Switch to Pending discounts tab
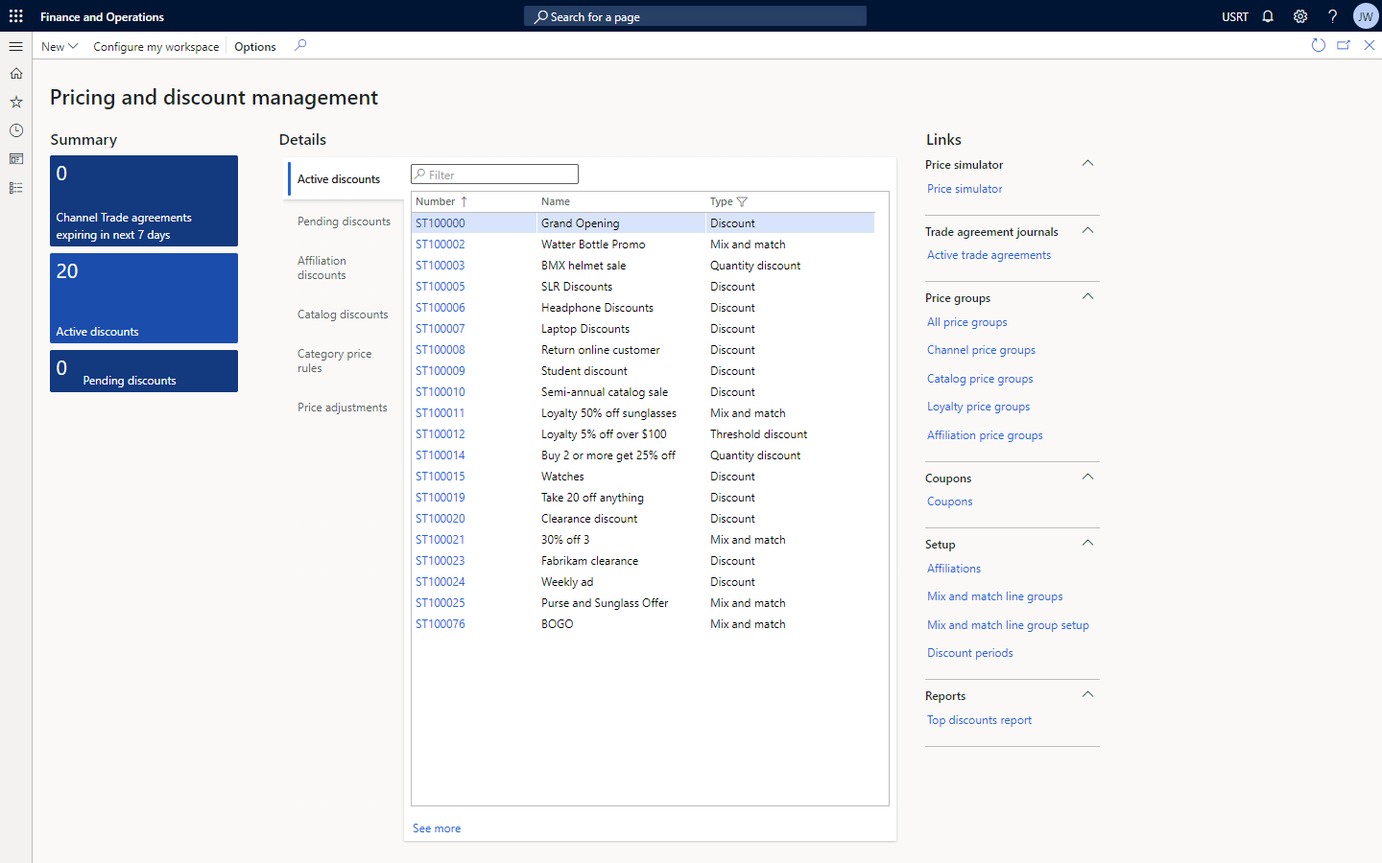The height and width of the screenshot is (863, 1382). 344,222
